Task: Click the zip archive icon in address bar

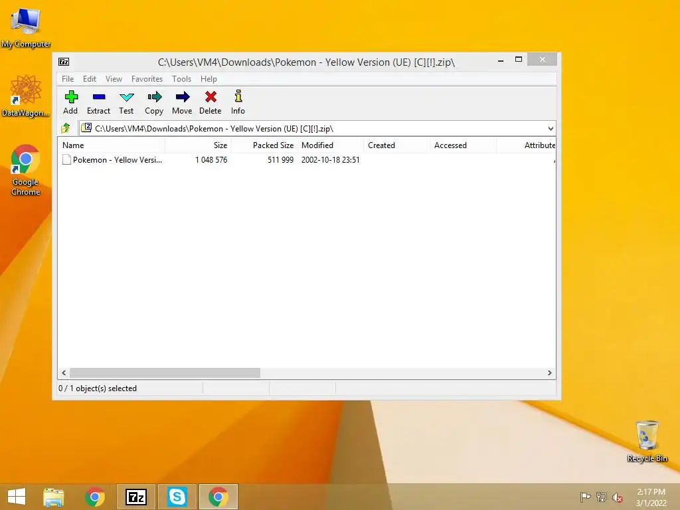Action: (x=86, y=128)
